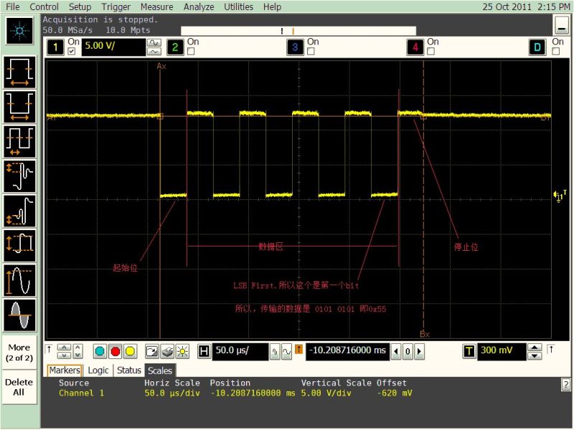Screen dimensions: 574x430
Task: Click the trigger level T icon
Action: click(x=469, y=351)
